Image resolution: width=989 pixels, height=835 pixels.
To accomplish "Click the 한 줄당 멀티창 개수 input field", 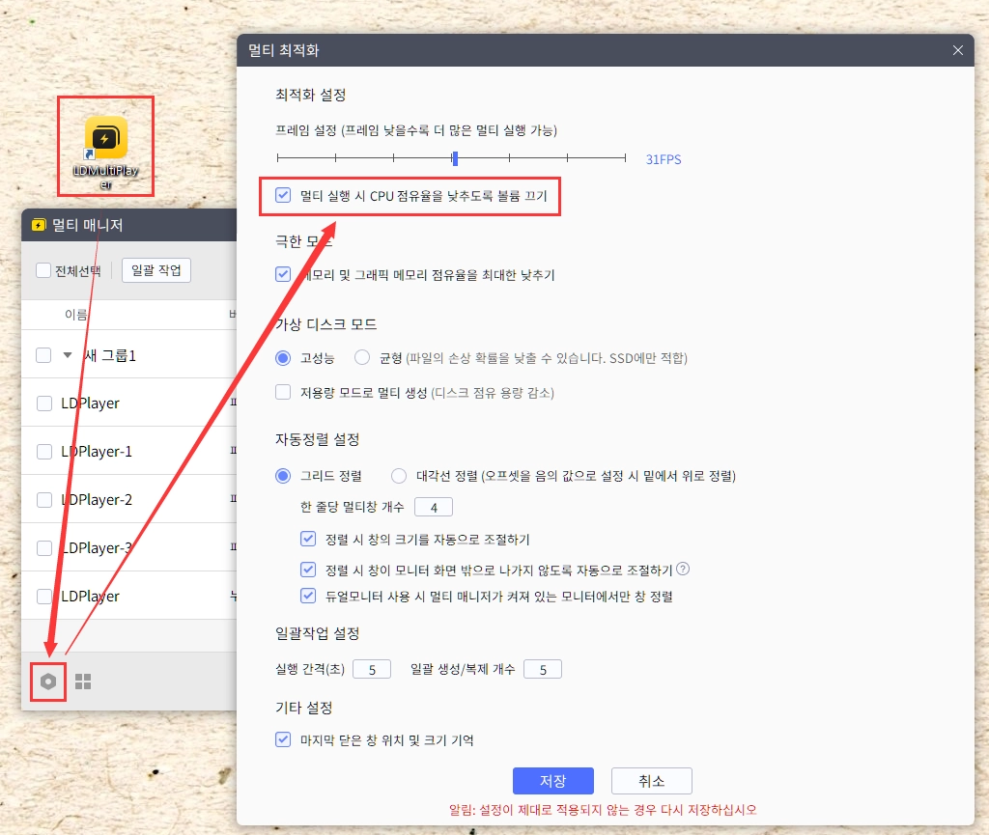I will [x=433, y=508].
